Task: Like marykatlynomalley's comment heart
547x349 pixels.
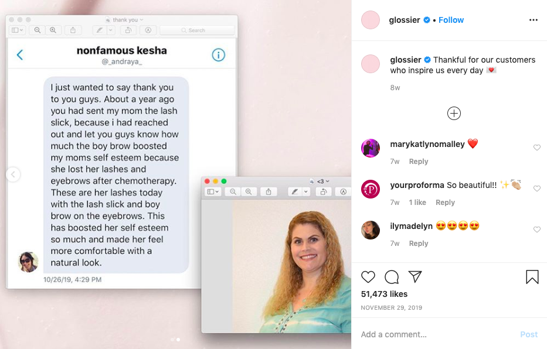Action: pyautogui.click(x=537, y=148)
